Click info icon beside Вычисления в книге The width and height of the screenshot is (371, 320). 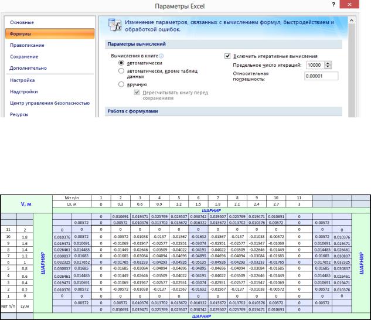pos(161,56)
